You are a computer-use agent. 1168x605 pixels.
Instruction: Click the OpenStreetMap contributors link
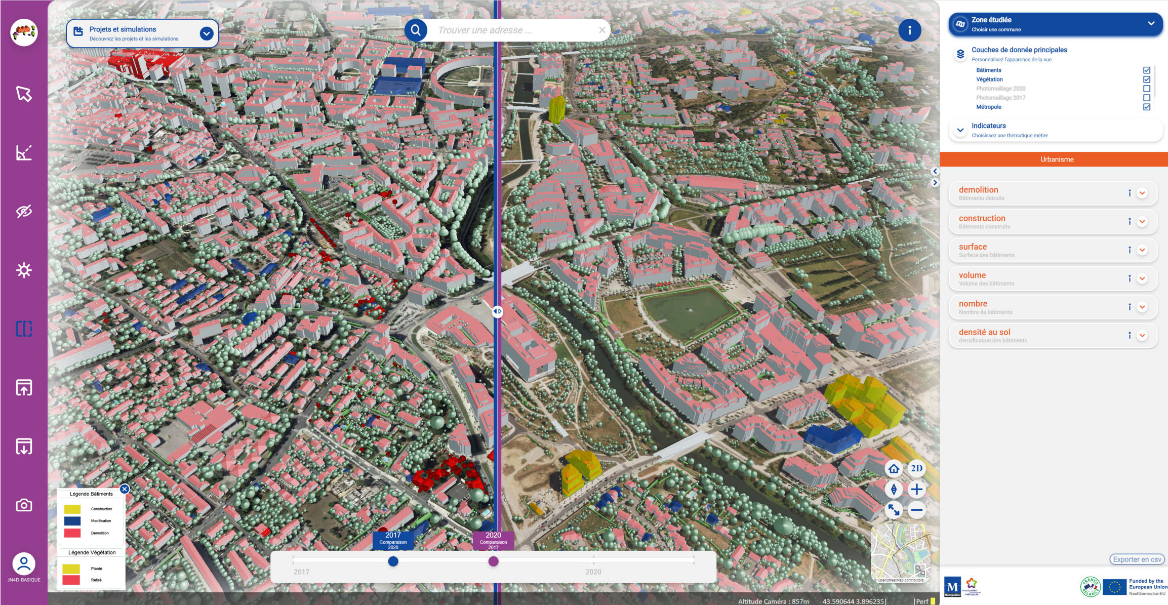pyautogui.click(x=900, y=580)
